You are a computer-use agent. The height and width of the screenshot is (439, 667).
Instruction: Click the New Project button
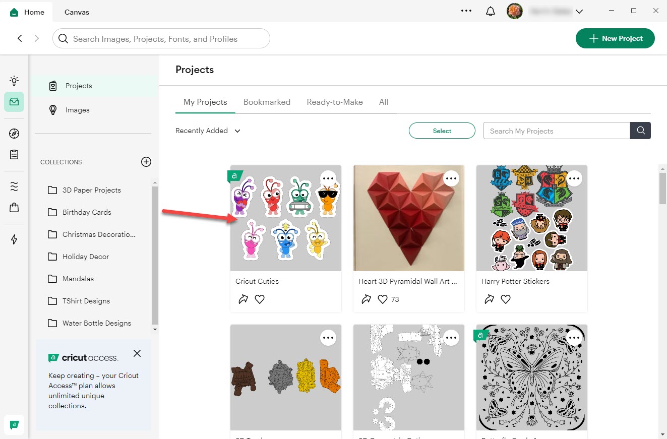pyautogui.click(x=615, y=38)
